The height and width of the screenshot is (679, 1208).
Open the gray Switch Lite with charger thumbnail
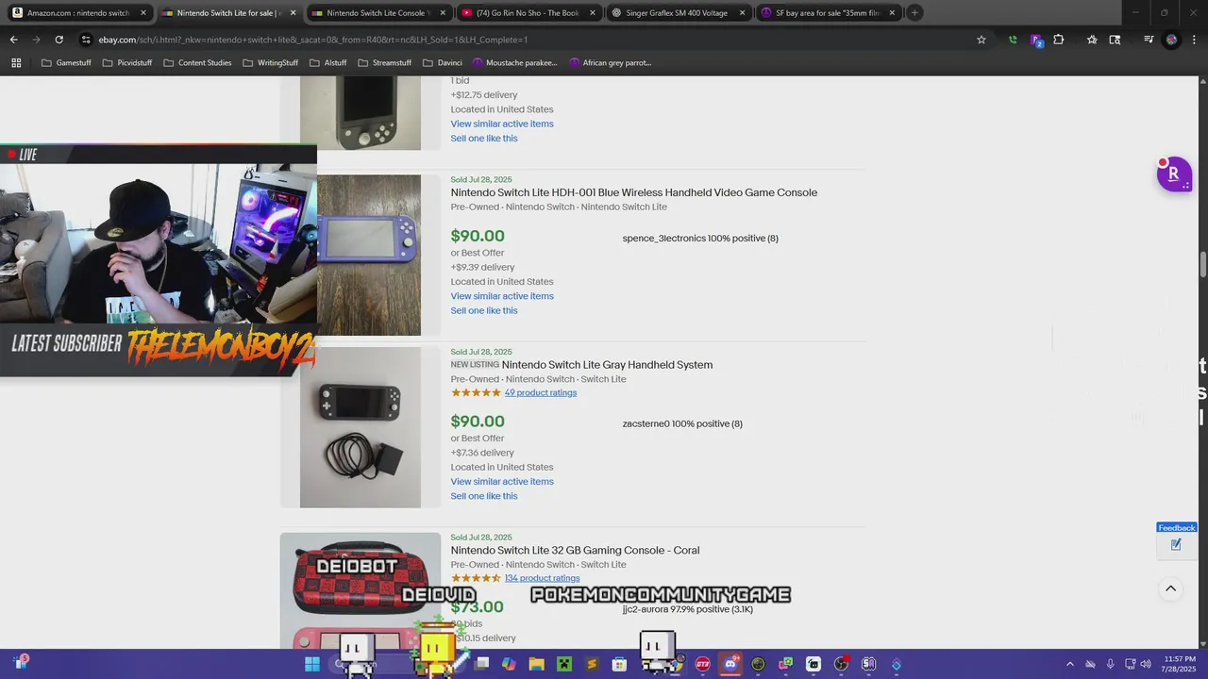361,427
